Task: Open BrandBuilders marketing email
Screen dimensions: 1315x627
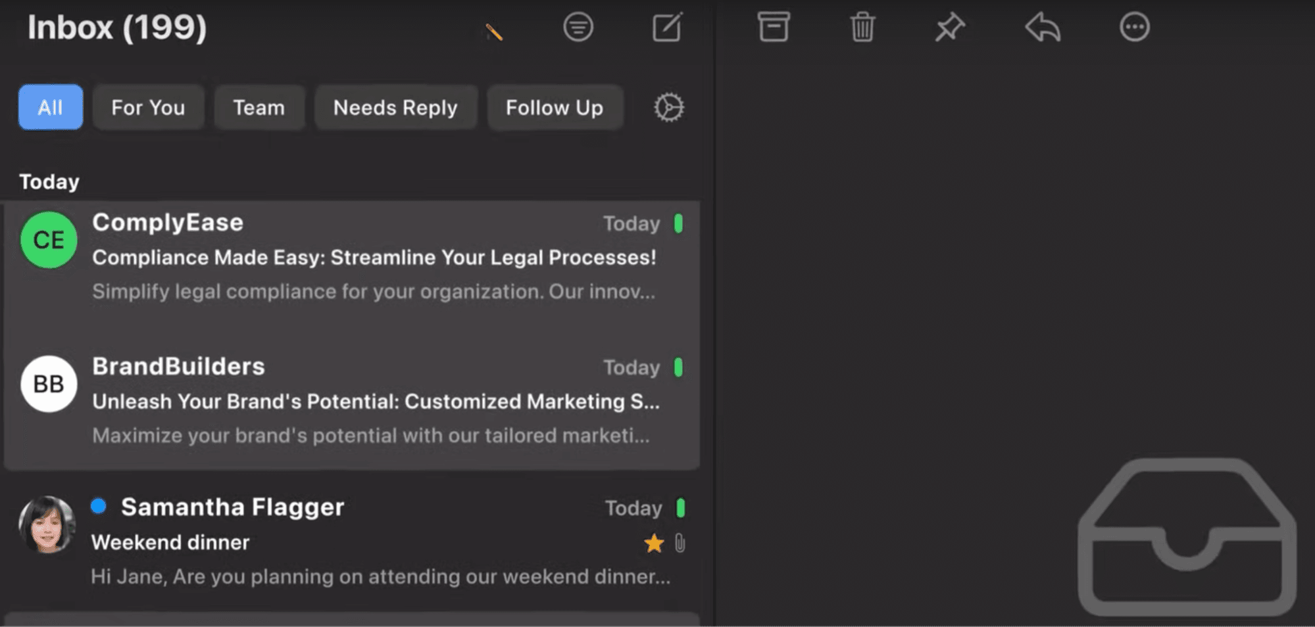Action: (x=375, y=402)
